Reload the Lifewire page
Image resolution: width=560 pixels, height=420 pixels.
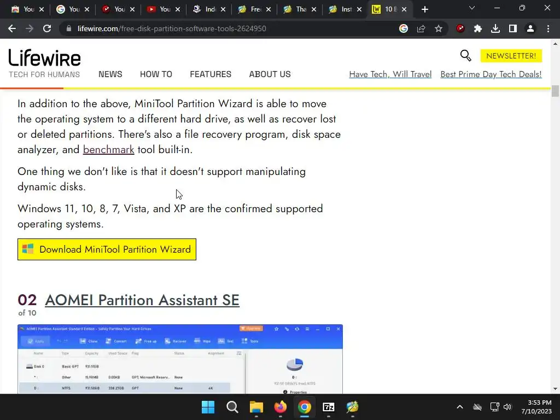pos(47,28)
